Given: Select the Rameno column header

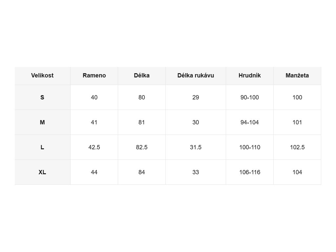Looking at the screenshot, I should [x=94, y=76].
